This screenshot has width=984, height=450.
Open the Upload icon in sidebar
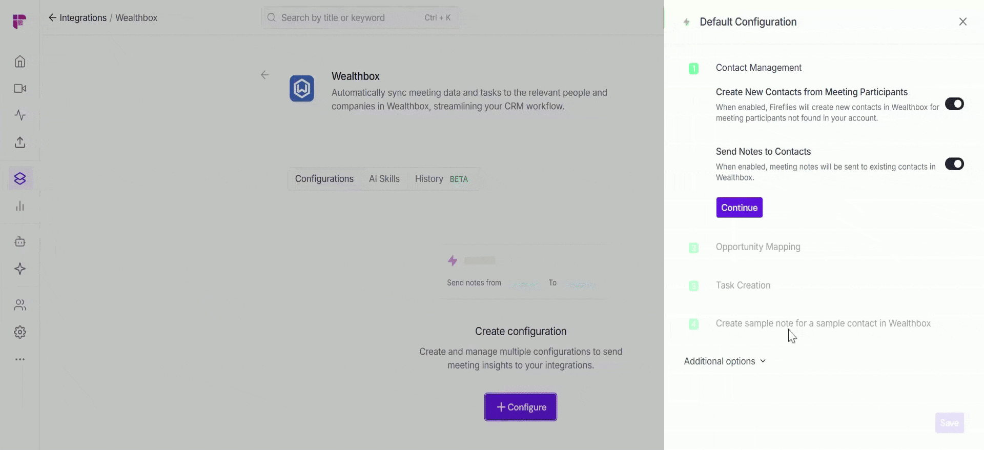tap(20, 142)
